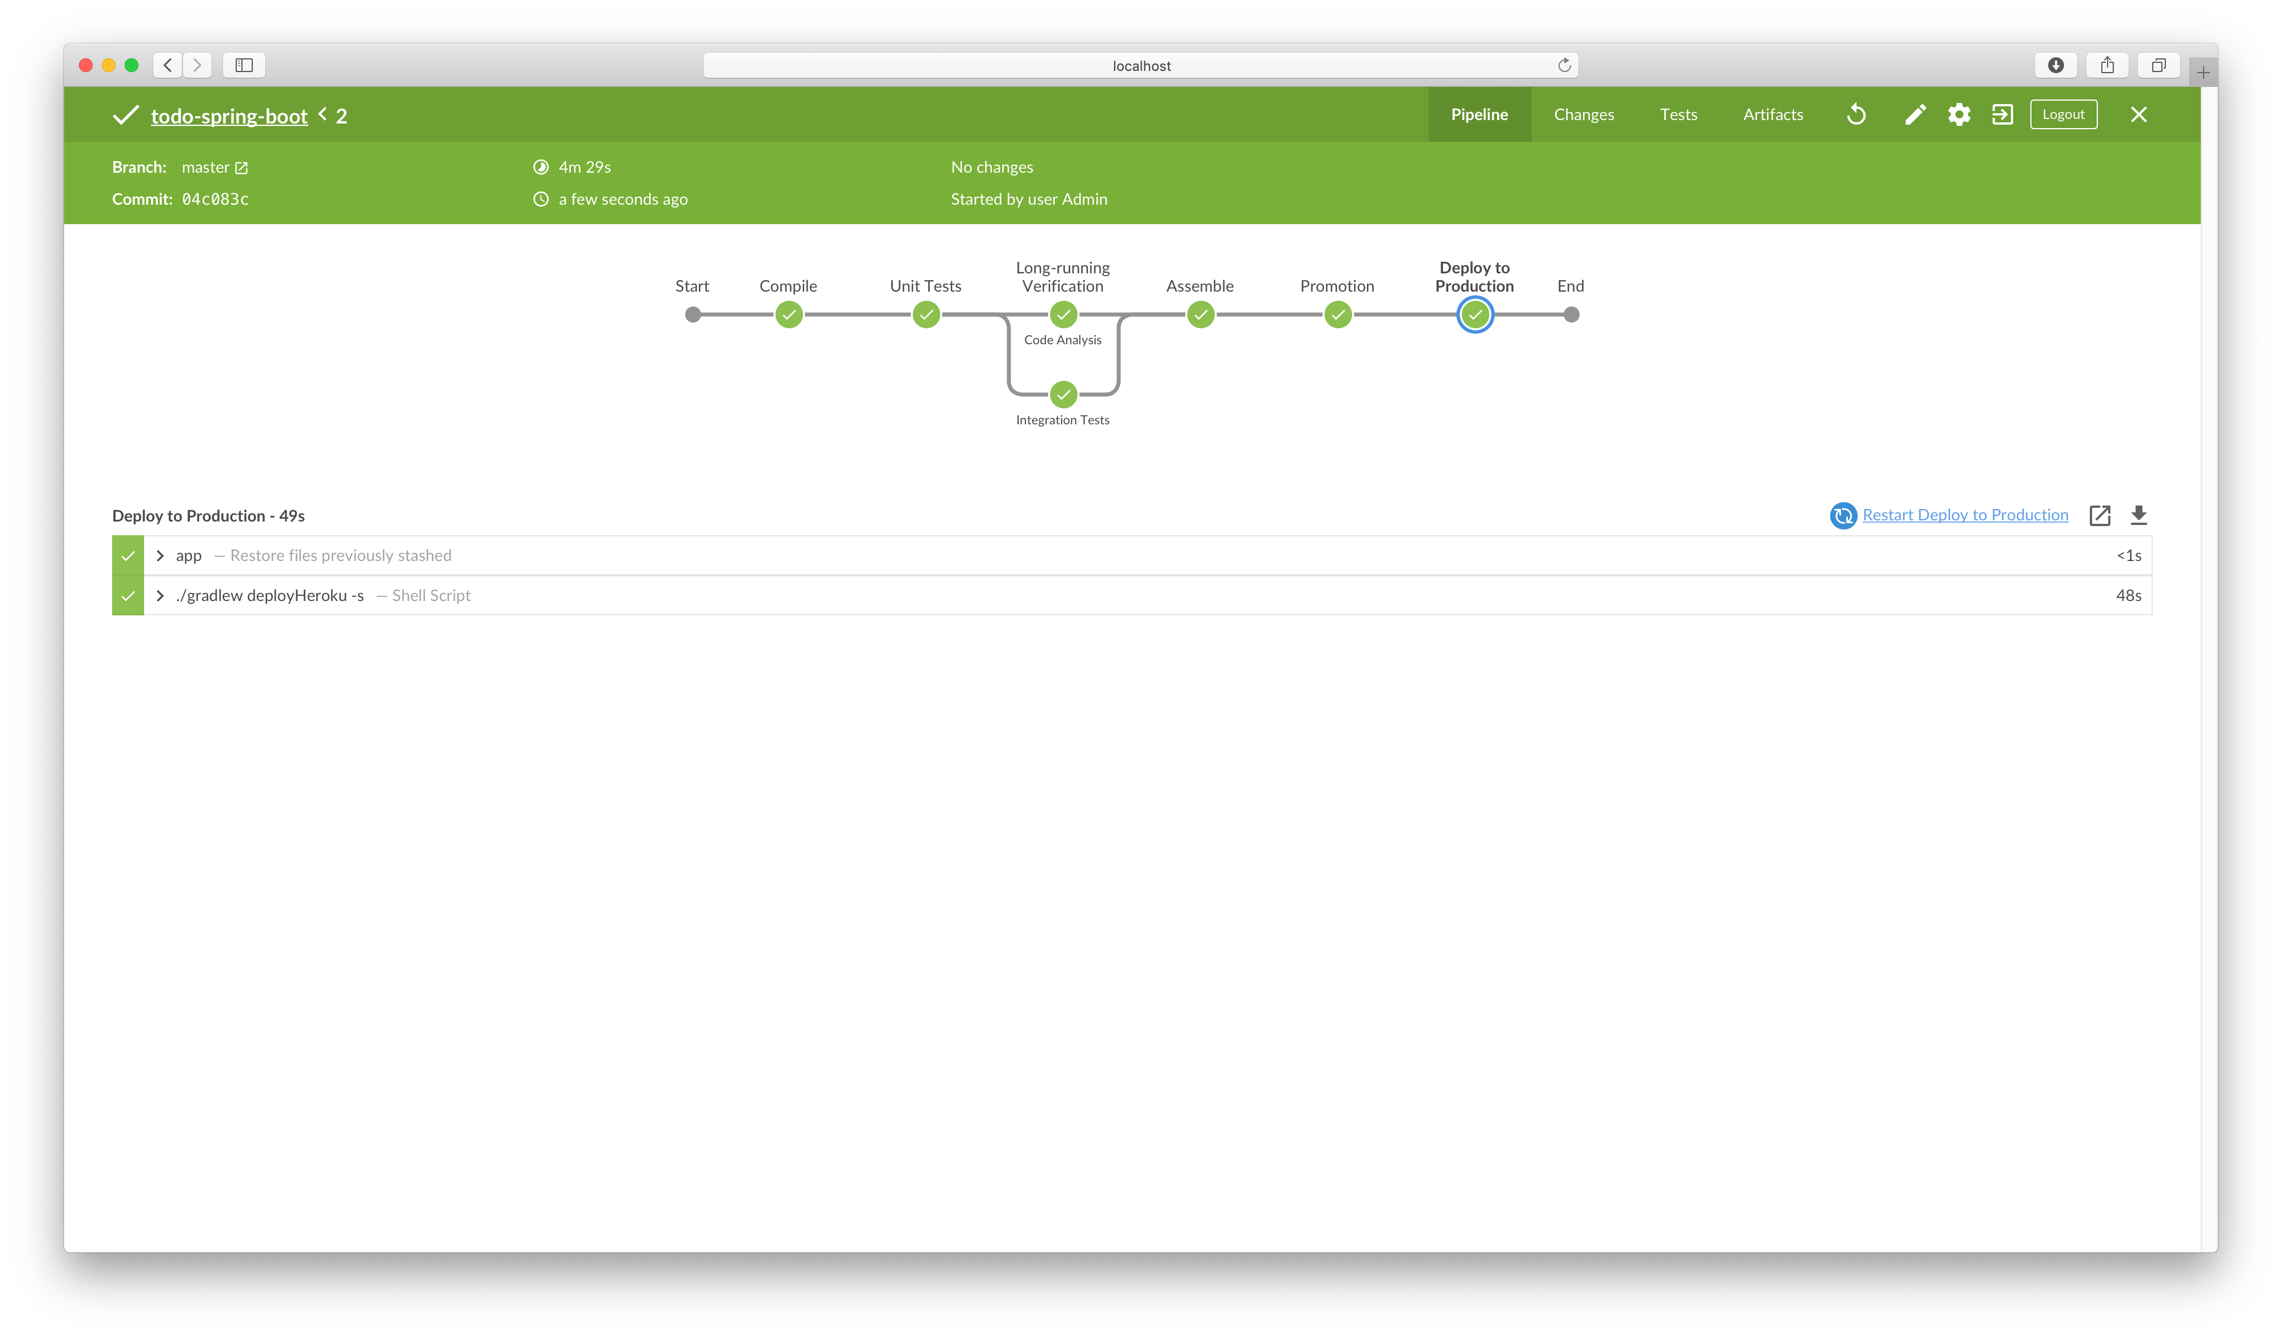This screenshot has width=2282, height=1337.
Task: Click Restart Deploy to Production link
Action: (x=1965, y=515)
